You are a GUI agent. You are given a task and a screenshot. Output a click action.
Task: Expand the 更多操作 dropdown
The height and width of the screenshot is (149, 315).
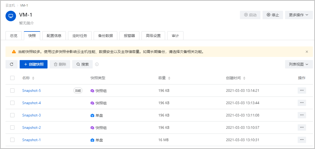[x=298, y=15]
